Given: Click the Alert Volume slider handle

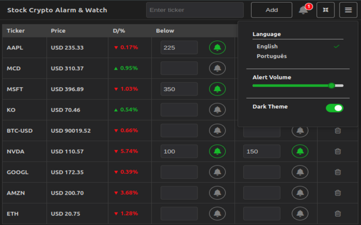Looking at the screenshot, I should pyautogui.click(x=332, y=85).
